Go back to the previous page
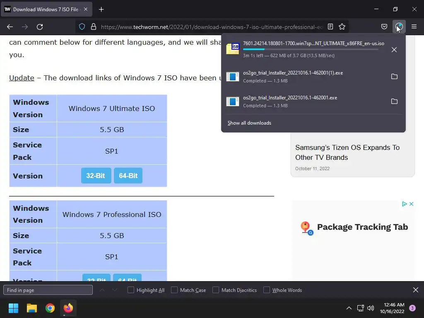The width and height of the screenshot is (424, 318). [x=10, y=27]
